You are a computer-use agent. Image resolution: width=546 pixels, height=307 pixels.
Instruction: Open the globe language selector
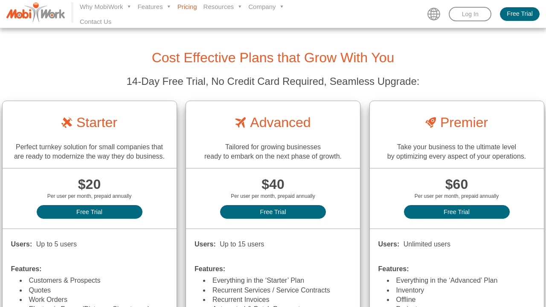pyautogui.click(x=434, y=14)
